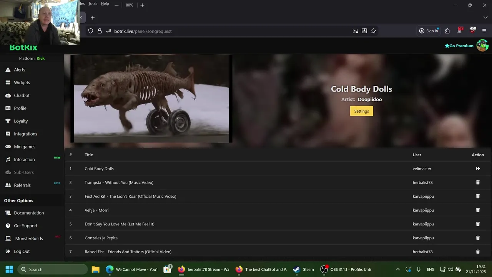Image resolution: width=492 pixels, height=277 pixels.
Task: Open song request Settings button
Action: (361, 111)
